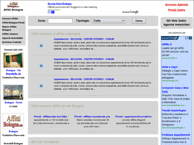194x145 pixels.
Task: Open the Bologna - Farini link
Action: 13,102
